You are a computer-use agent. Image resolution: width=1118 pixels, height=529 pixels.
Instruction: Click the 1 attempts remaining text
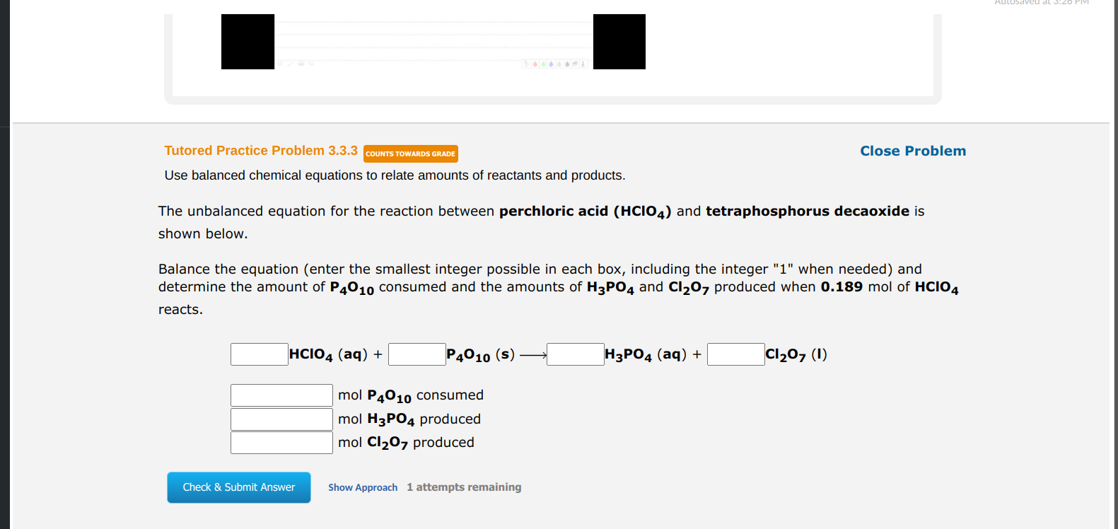pyautogui.click(x=464, y=487)
